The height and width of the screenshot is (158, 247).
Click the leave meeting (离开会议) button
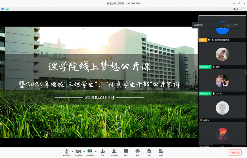tap(235, 152)
